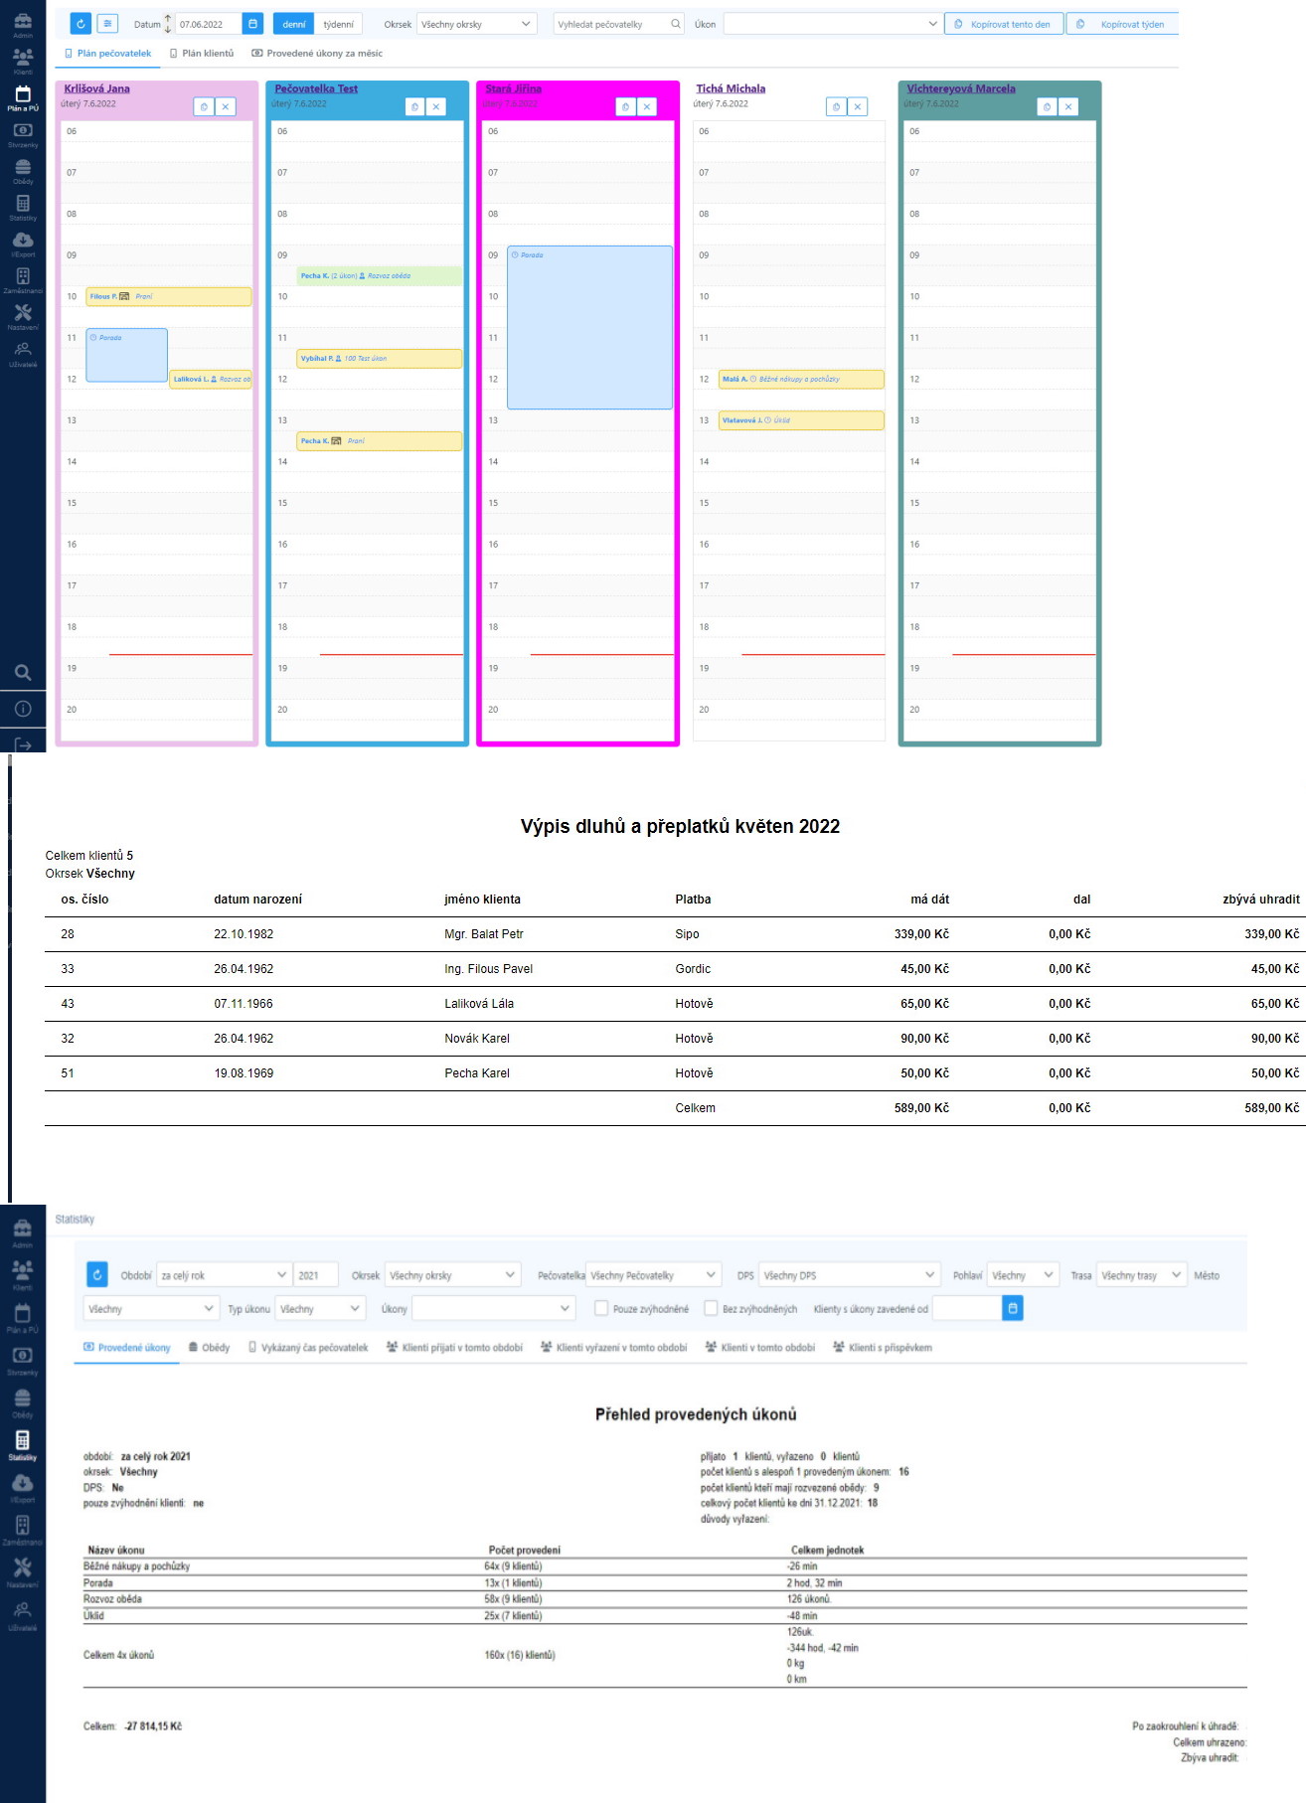The width and height of the screenshot is (1306, 1803).
Task: Open Plán a PÚ in the Statistiky screen sidebar
Action: [x=23, y=1318]
